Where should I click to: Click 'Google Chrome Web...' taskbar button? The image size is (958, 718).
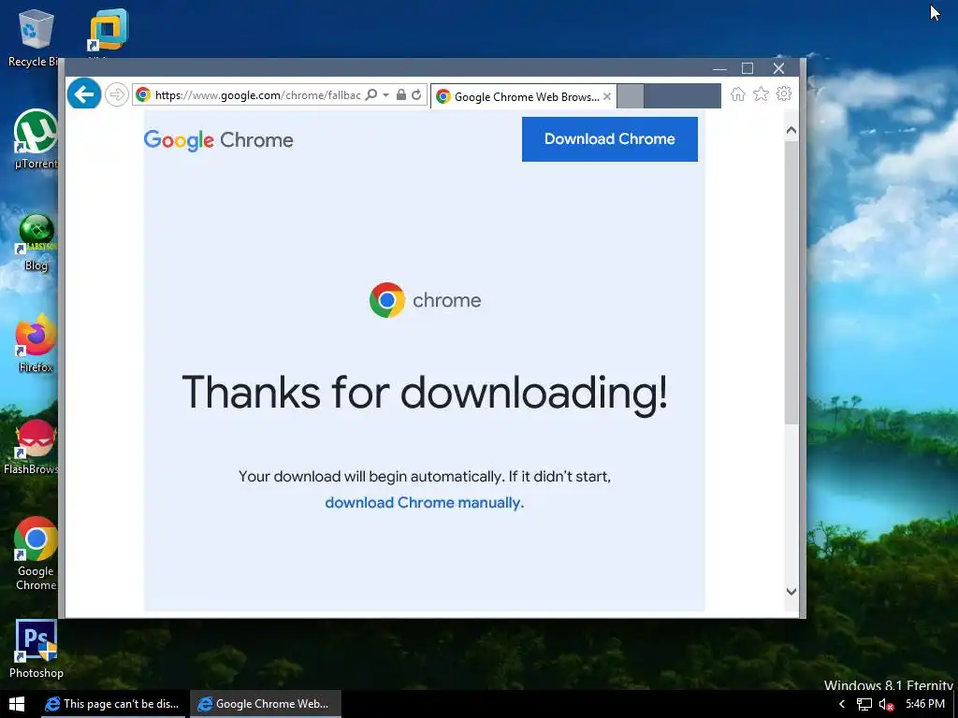tap(265, 704)
